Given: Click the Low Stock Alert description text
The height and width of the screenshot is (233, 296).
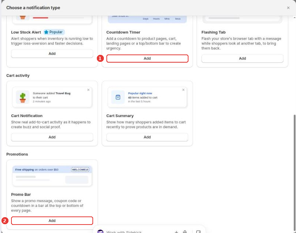Looking at the screenshot, I should coord(52,41).
